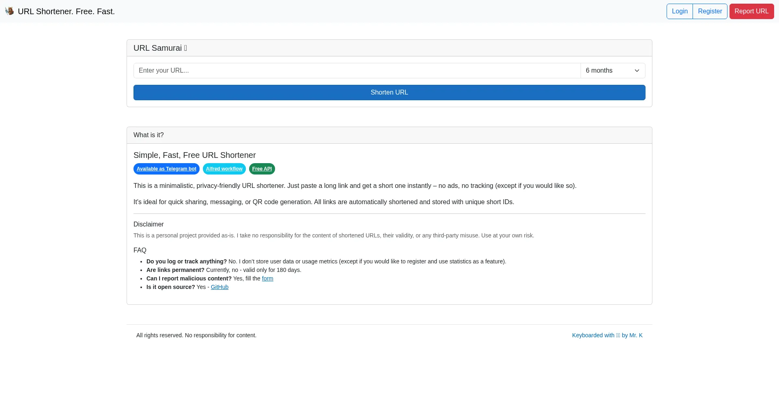Open the "Keyboarded with by Mr. K" footer link
The width and height of the screenshot is (779, 403).
point(607,335)
